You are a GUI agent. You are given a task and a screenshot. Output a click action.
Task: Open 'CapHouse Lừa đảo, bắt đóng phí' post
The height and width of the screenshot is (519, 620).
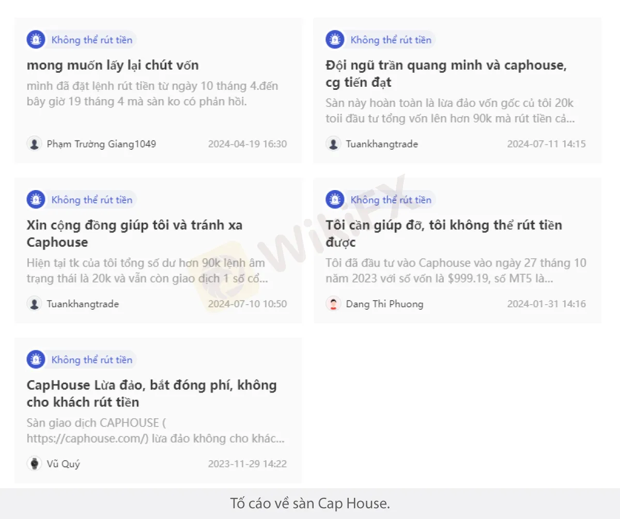coord(151,394)
